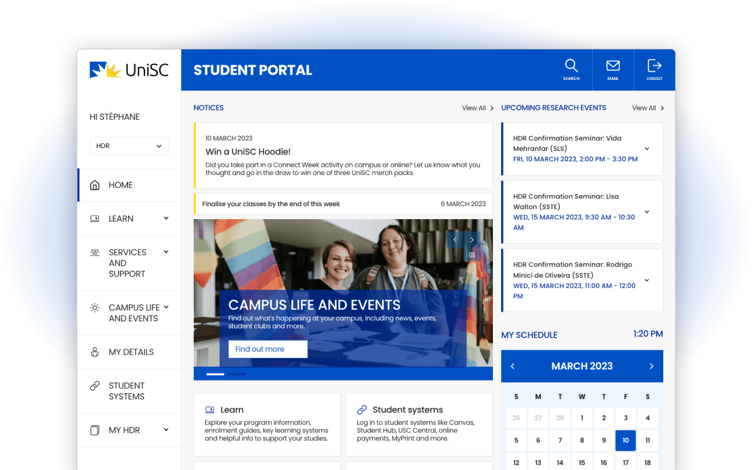Click the Find out more button

(268, 349)
